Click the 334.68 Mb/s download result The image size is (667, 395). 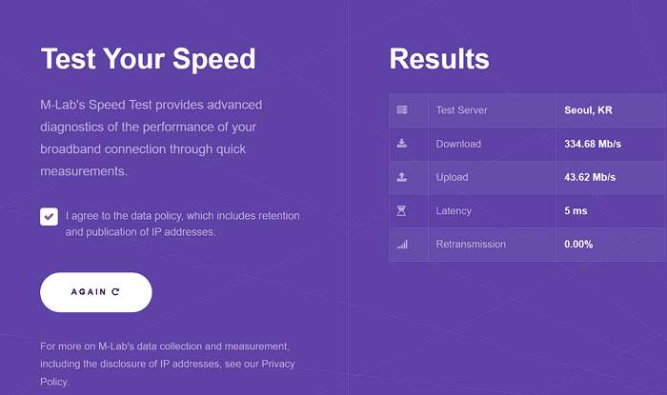click(593, 144)
